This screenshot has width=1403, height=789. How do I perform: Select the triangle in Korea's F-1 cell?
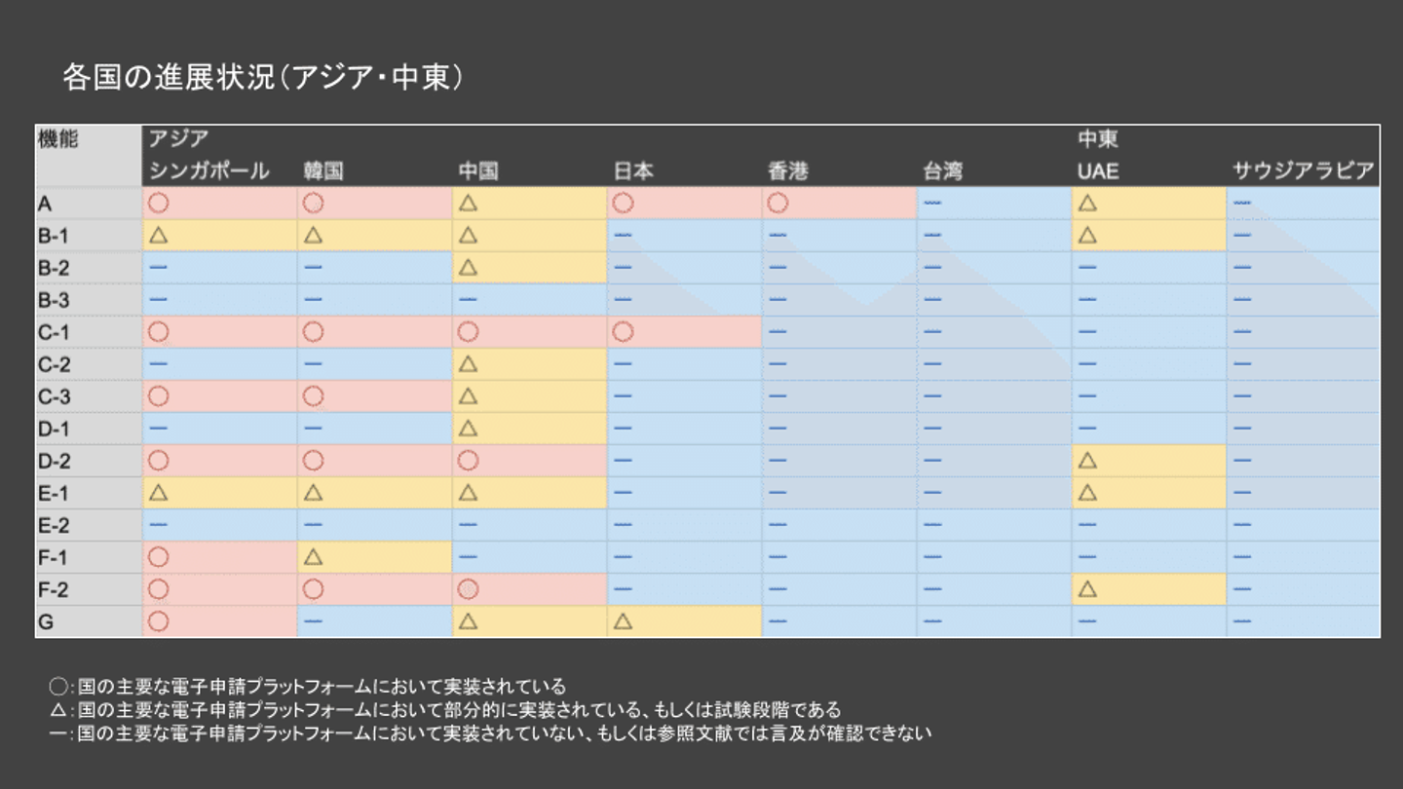(313, 557)
